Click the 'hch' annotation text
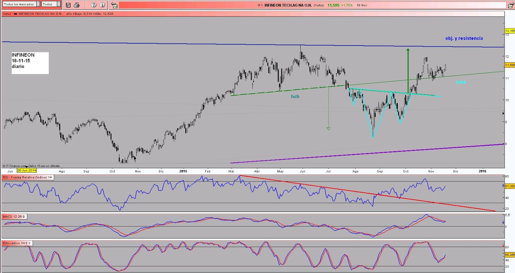 pyautogui.click(x=295, y=96)
